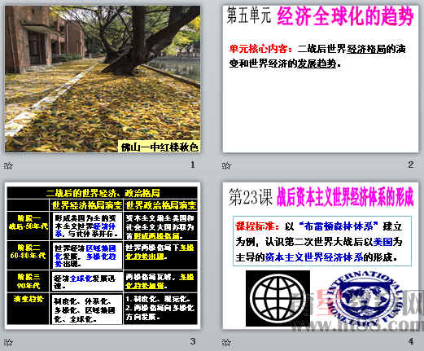Click the blue text 布雷顿森林体系
The height and width of the screenshot is (351, 424).
pos(339,226)
